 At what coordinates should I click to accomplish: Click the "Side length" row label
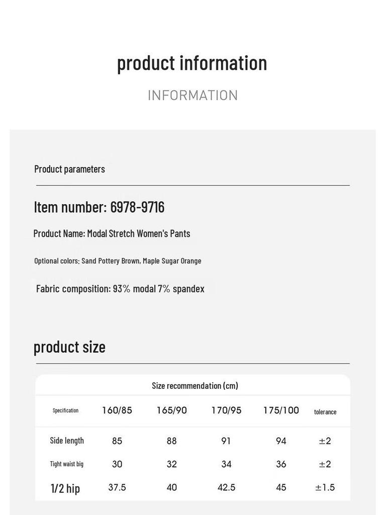67,441
